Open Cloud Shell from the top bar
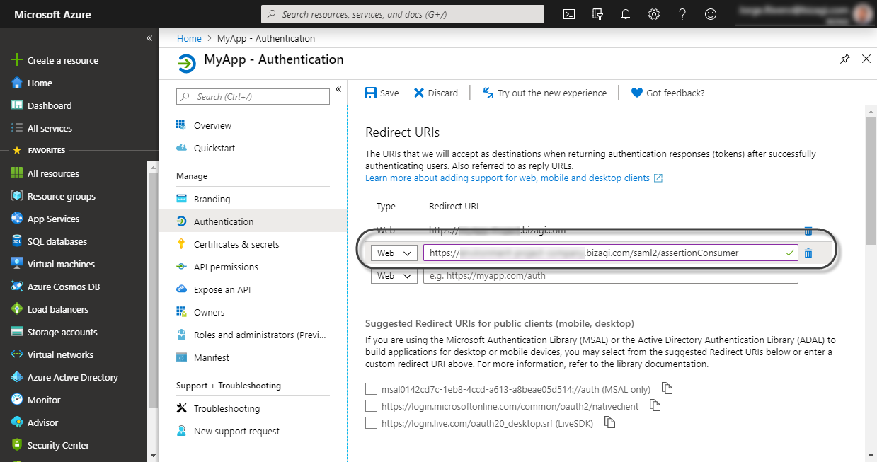The width and height of the screenshot is (877, 462). (x=568, y=14)
